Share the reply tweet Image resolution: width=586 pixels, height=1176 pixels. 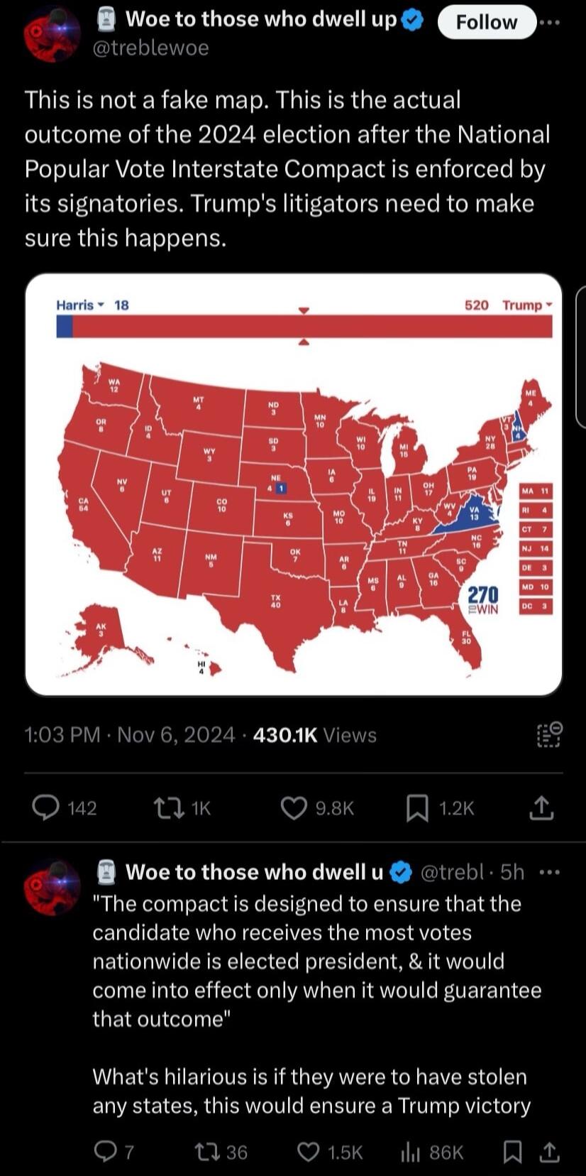(x=548, y=1152)
